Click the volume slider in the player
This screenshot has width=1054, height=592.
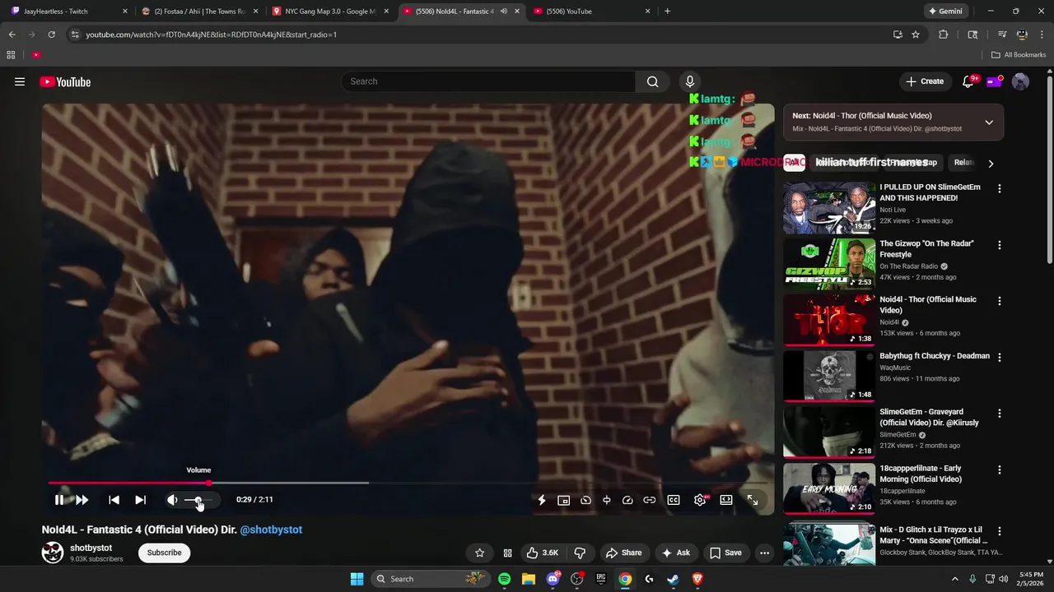coord(198,500)
